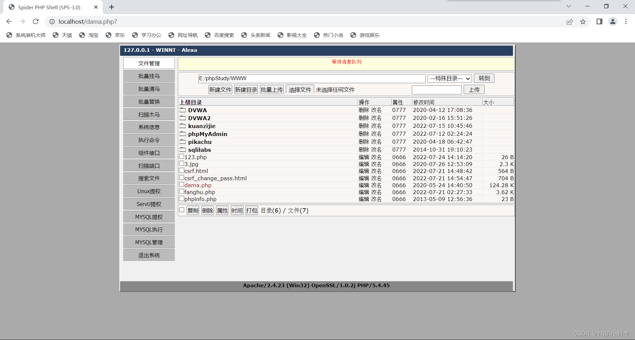Click the 选择文件 file chooser button
The image size is (635, 340).
[x=300, y=89]
